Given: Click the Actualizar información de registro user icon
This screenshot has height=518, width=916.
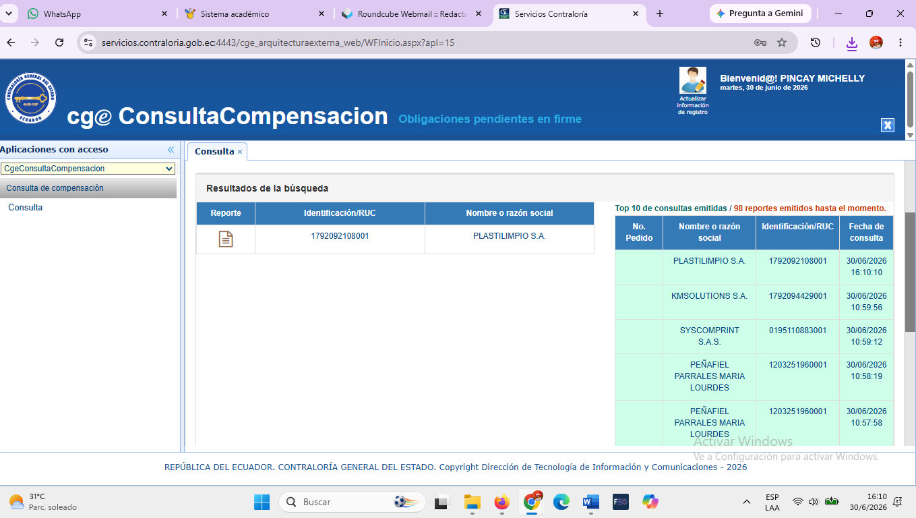Looking at the screenshot, I should point(693,80).
